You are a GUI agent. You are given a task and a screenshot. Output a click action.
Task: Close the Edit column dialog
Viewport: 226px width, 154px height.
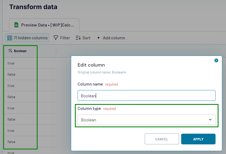(x=216, y=60)
